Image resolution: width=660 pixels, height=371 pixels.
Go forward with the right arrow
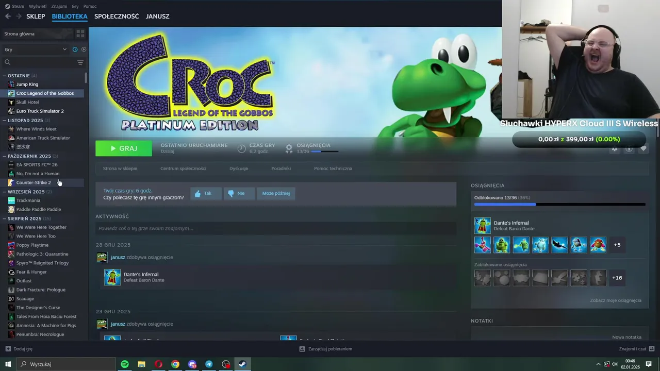19,16
